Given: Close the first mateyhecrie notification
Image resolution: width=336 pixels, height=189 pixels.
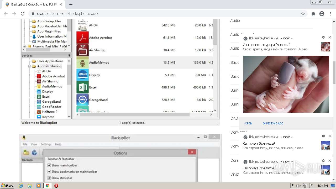Looking at the screenshot, I should click(330, 38).
